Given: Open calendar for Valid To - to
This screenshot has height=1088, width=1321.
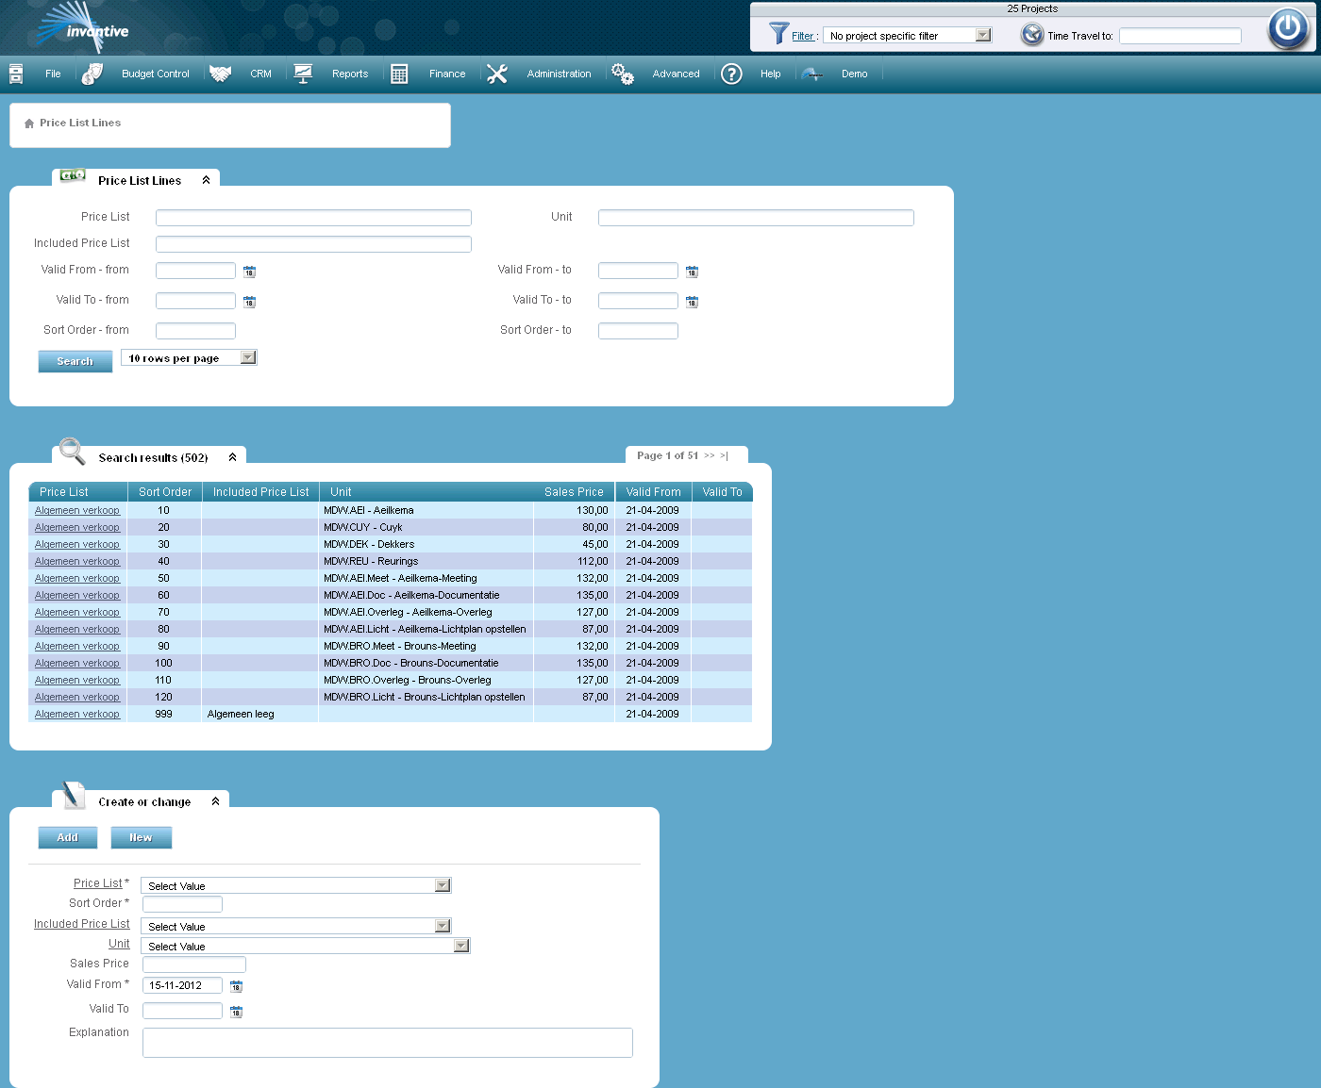Looking at the screenshot, I should pyautogui.click(x=692, y=302).
